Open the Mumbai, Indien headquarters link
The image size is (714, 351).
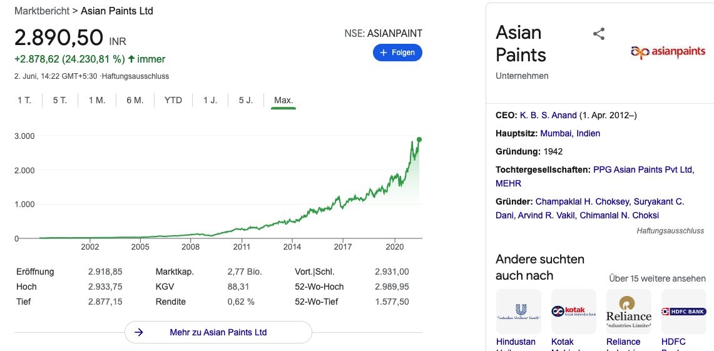[x=570, y=133]
